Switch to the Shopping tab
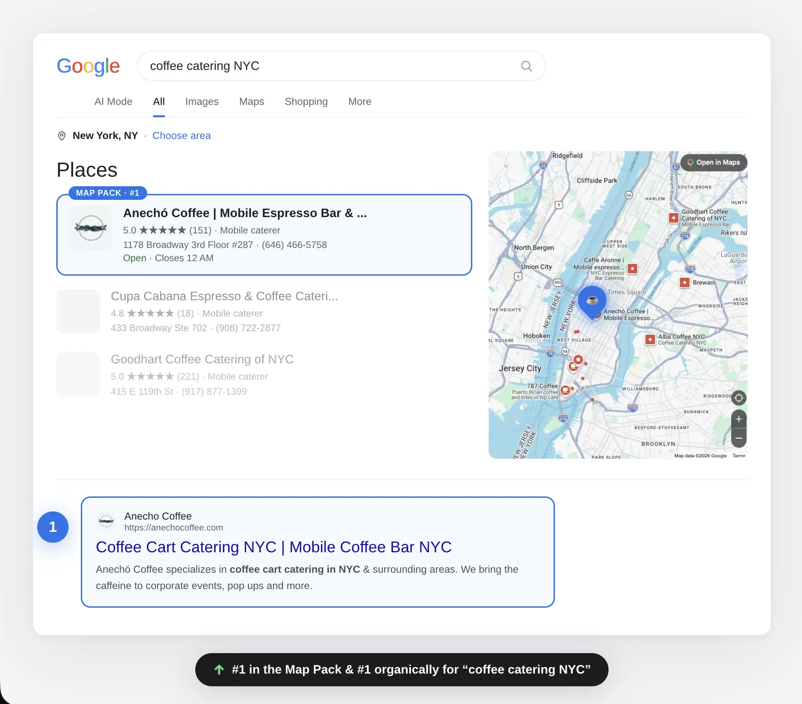802x704 pixels. pyautogui.click(x=306, y=102)
